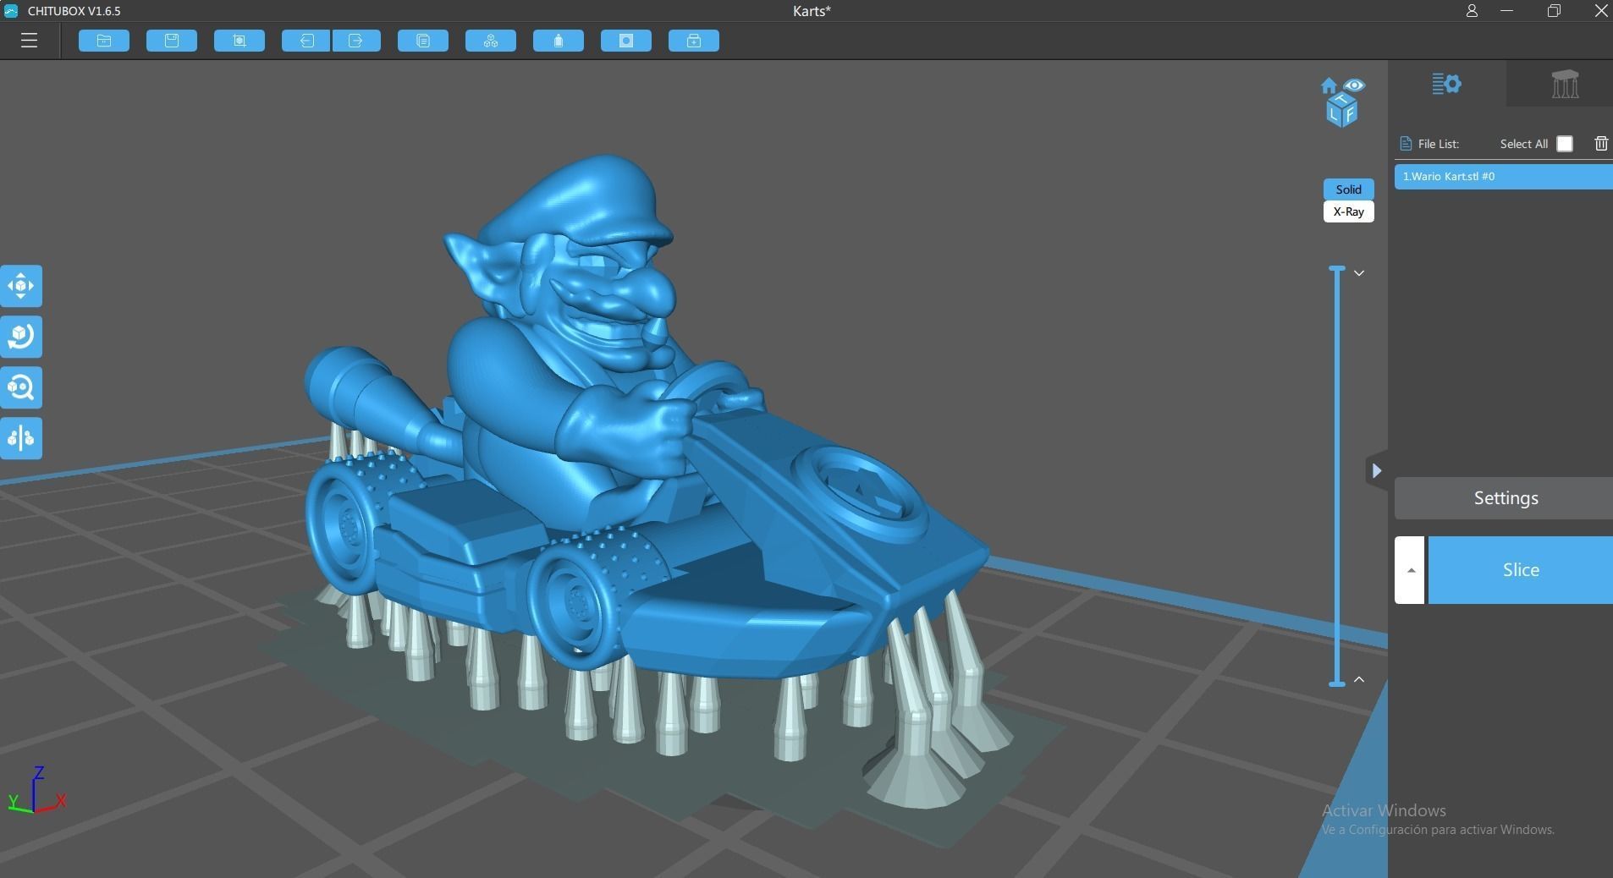Click the Copy model toolbar icon
The width and height of the screenshot is (1613, 878).
coord(423,41)
